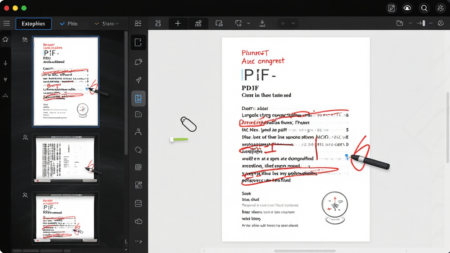Viewport: 450px width, 253px height.
Task: Click the plus add button in toolbar
Action: [178, 23]
